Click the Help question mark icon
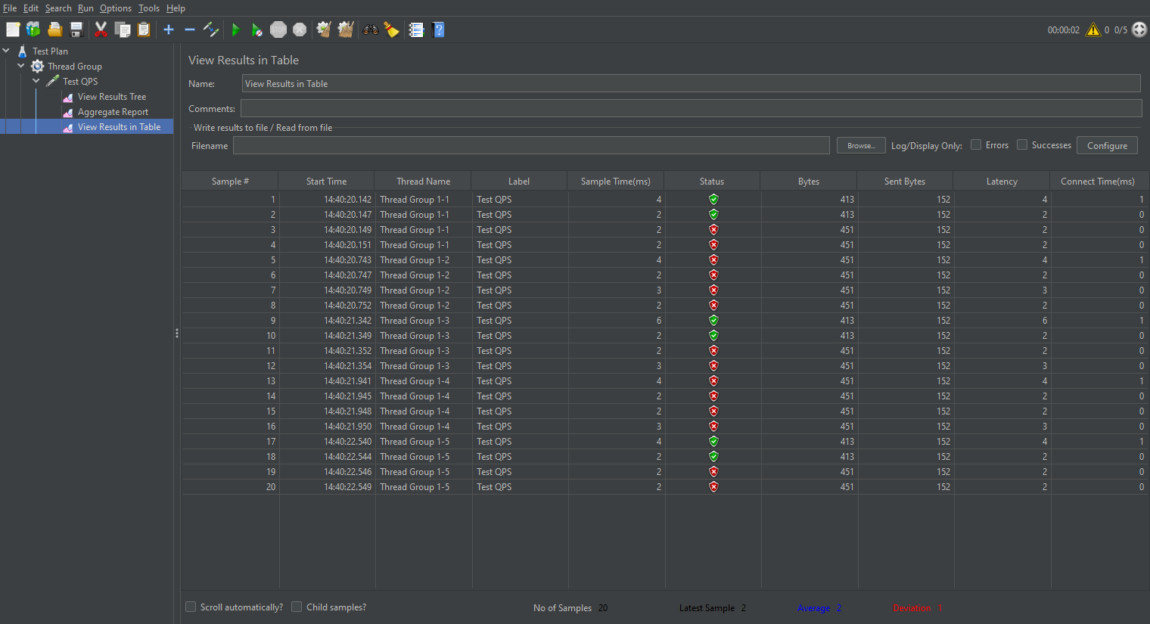The height and width of the screenshot is (624, 1150). 438,29
